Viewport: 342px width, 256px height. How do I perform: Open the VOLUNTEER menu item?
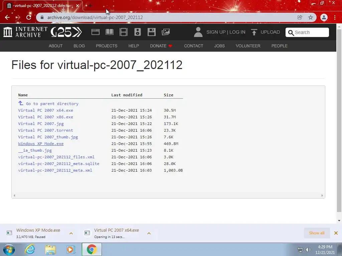[x=248, y=46]
